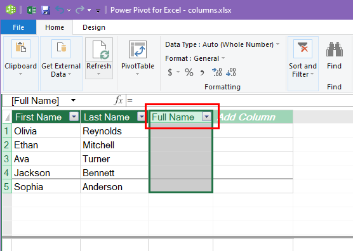Image resolution: width=353 pixels, height=251 pixels.
Task: Select the First Name column header
Action: pos(46,117)
